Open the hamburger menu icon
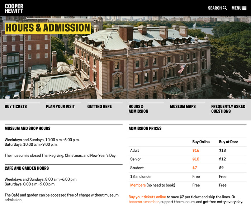The width and height of the screenshot is (251, 208). click(244, 8)
